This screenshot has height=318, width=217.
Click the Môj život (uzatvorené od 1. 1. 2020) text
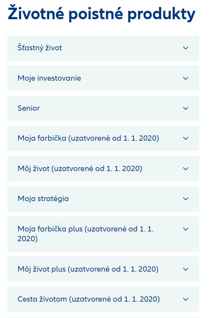pos(80,169)
